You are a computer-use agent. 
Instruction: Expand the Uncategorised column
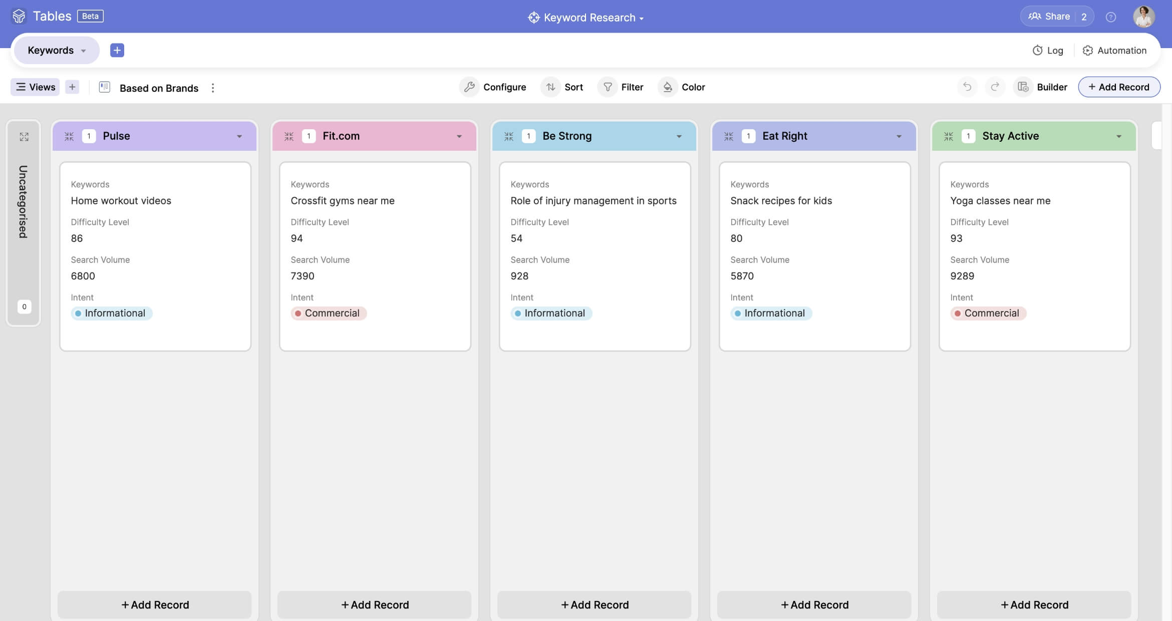(24, 137)
